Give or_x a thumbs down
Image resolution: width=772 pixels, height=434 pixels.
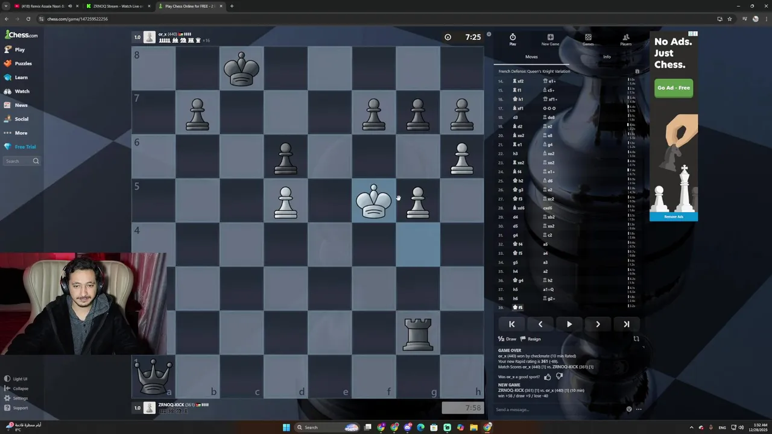pyautogui.click(x=559, y=377)
